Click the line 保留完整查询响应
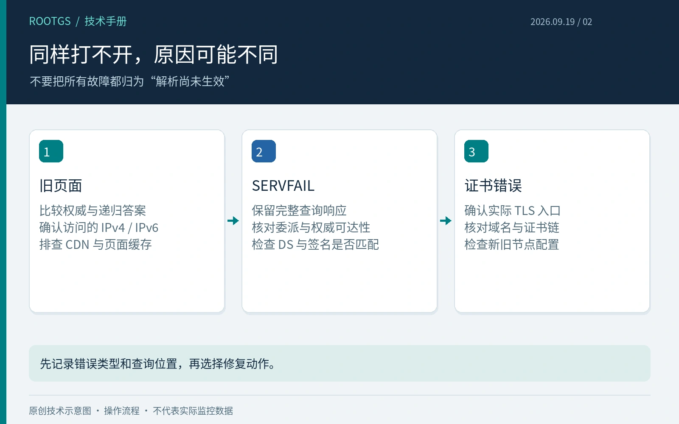The image size is (679, 424). (299, 210)
